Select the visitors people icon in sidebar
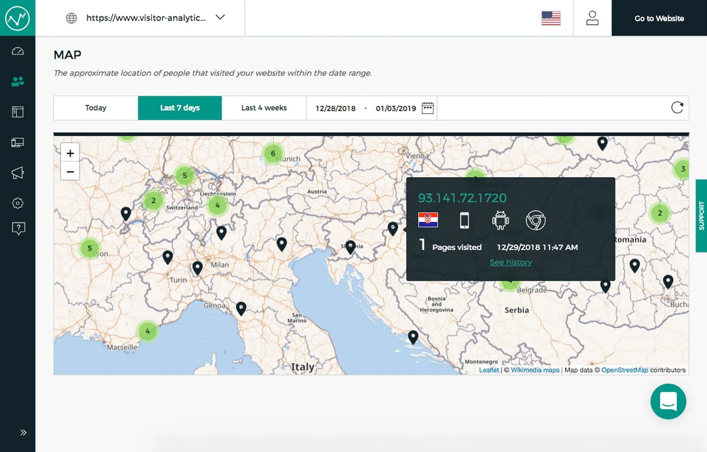This screenshot has height=452, width=707. 18,82
